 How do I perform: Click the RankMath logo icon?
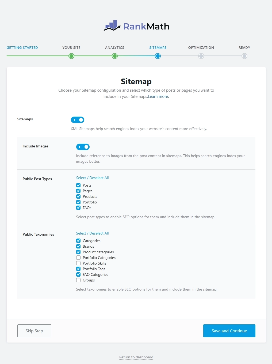click(112, 26)
